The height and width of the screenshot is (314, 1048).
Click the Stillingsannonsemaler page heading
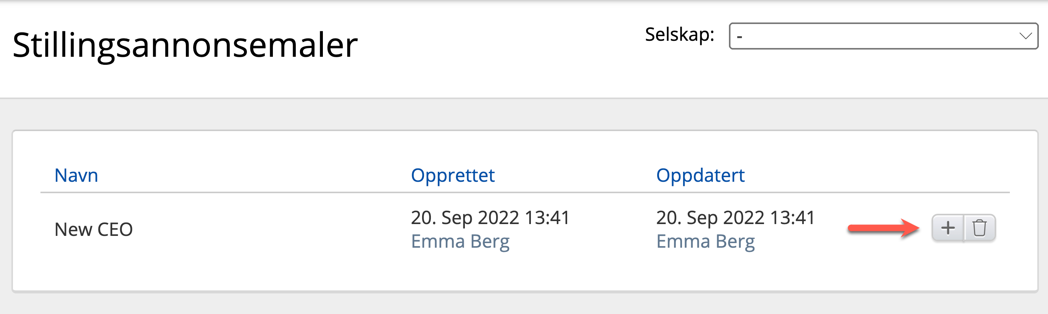[x=185, y=45]
